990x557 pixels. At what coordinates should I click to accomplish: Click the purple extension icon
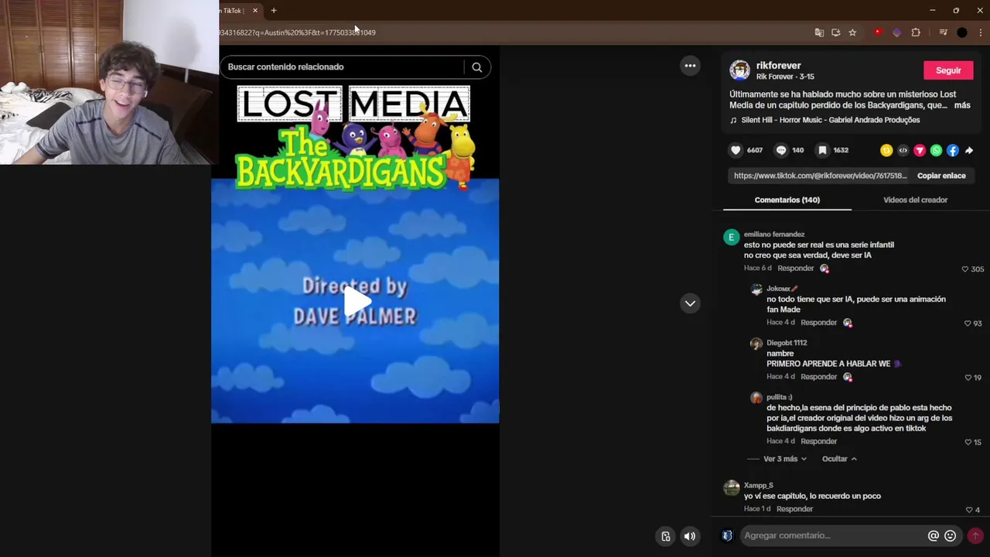[897, 32]
